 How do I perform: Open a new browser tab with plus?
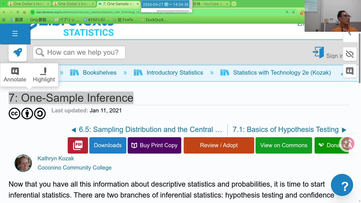234,4
